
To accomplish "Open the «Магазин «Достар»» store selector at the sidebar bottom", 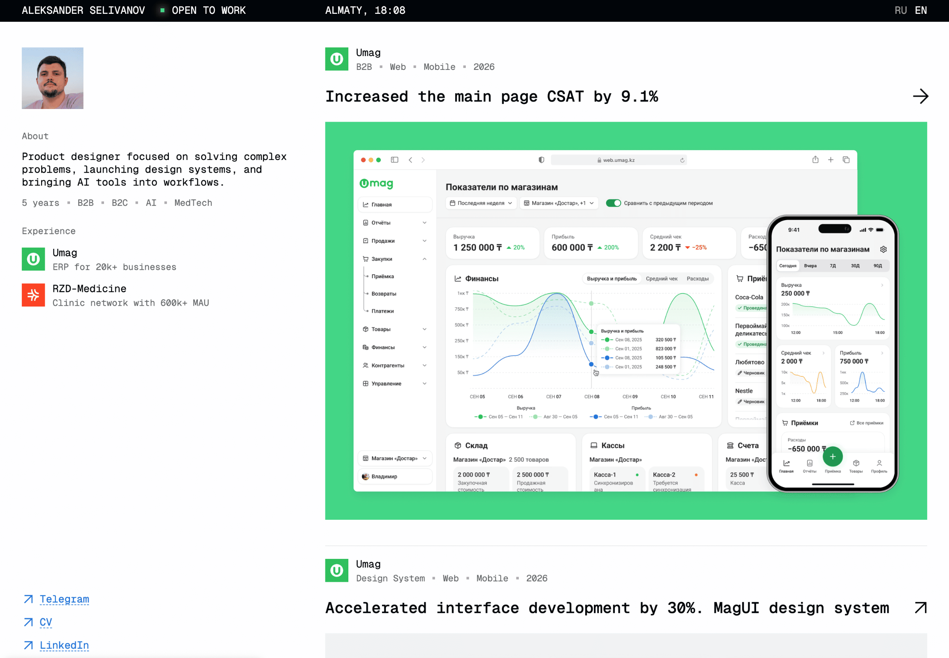I will pos(395,458).
